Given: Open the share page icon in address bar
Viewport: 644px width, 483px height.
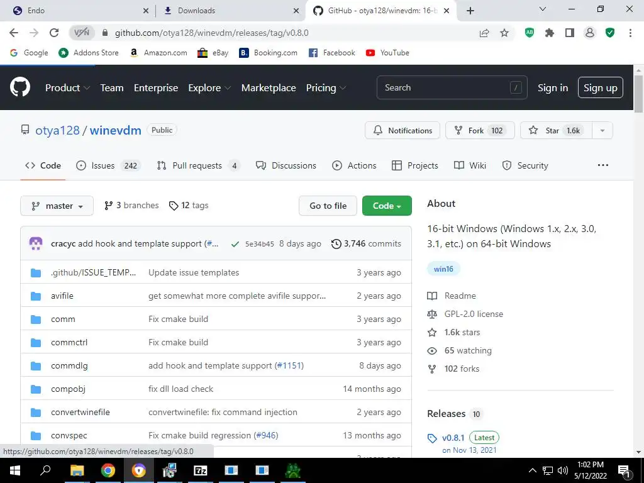Looking at the screenshot, I should click(x=484, y=33).
